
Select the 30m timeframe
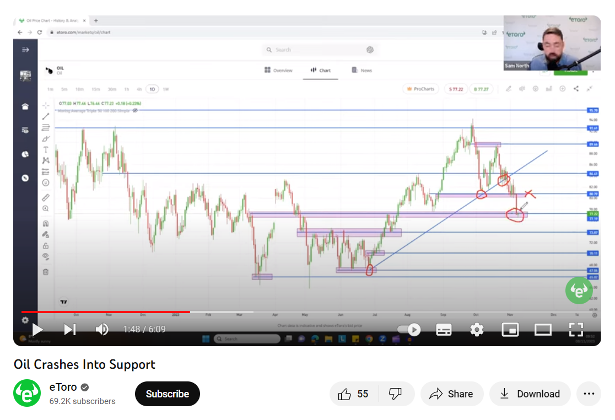[112, 89]
